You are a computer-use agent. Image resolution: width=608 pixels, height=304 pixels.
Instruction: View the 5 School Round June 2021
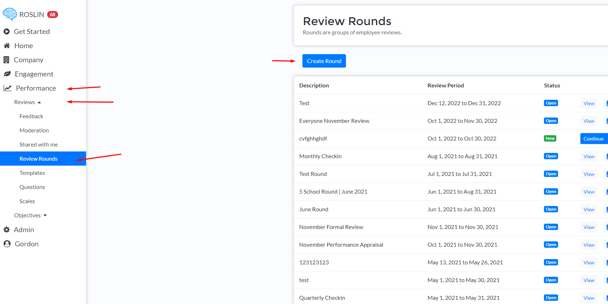point(589,192)
